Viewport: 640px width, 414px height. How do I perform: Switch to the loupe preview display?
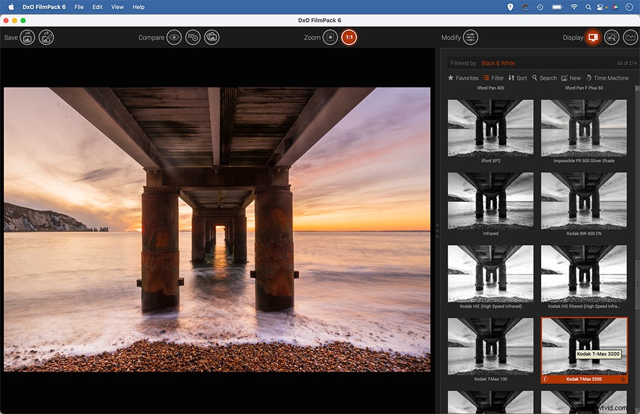[x=612, y=37]
